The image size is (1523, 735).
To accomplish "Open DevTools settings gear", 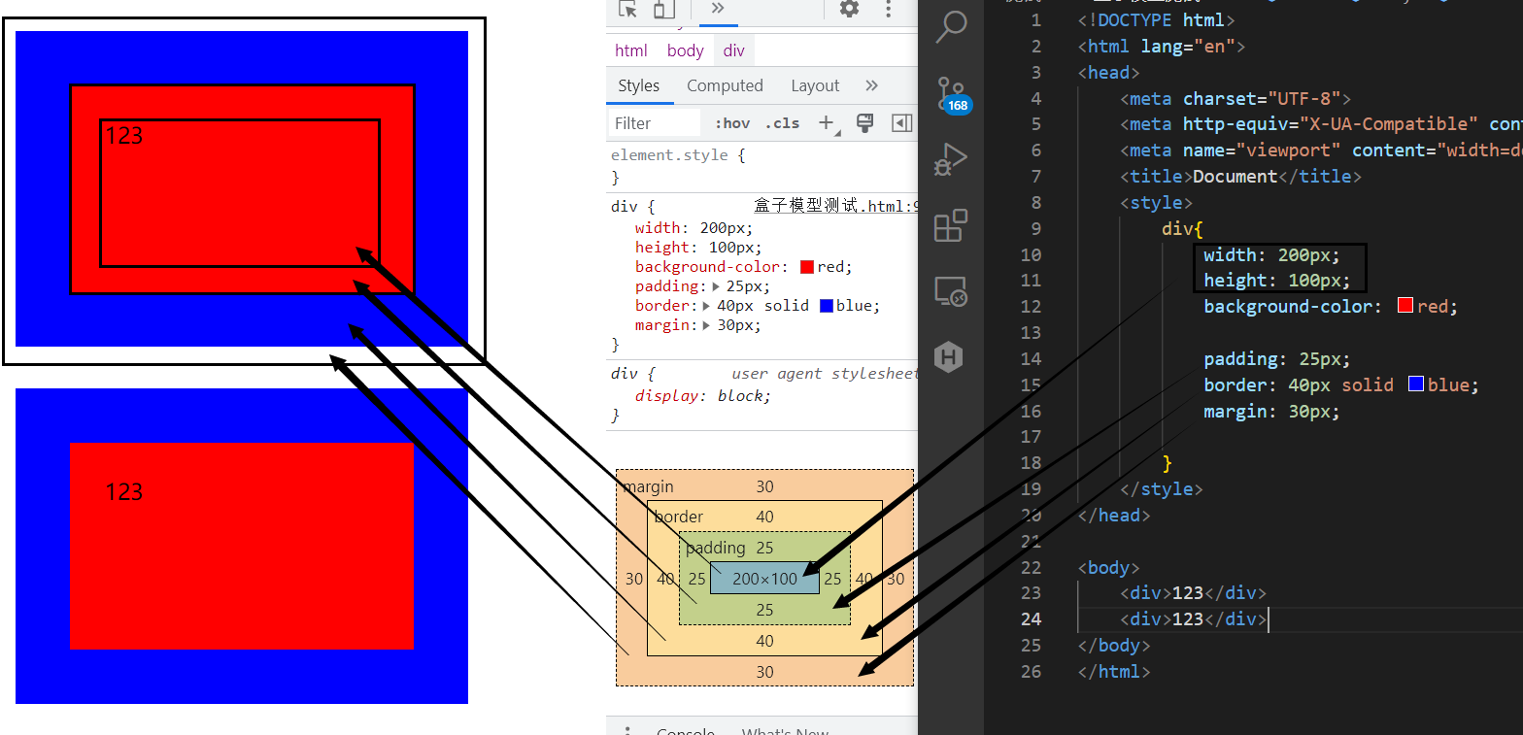I will [849, 9].
